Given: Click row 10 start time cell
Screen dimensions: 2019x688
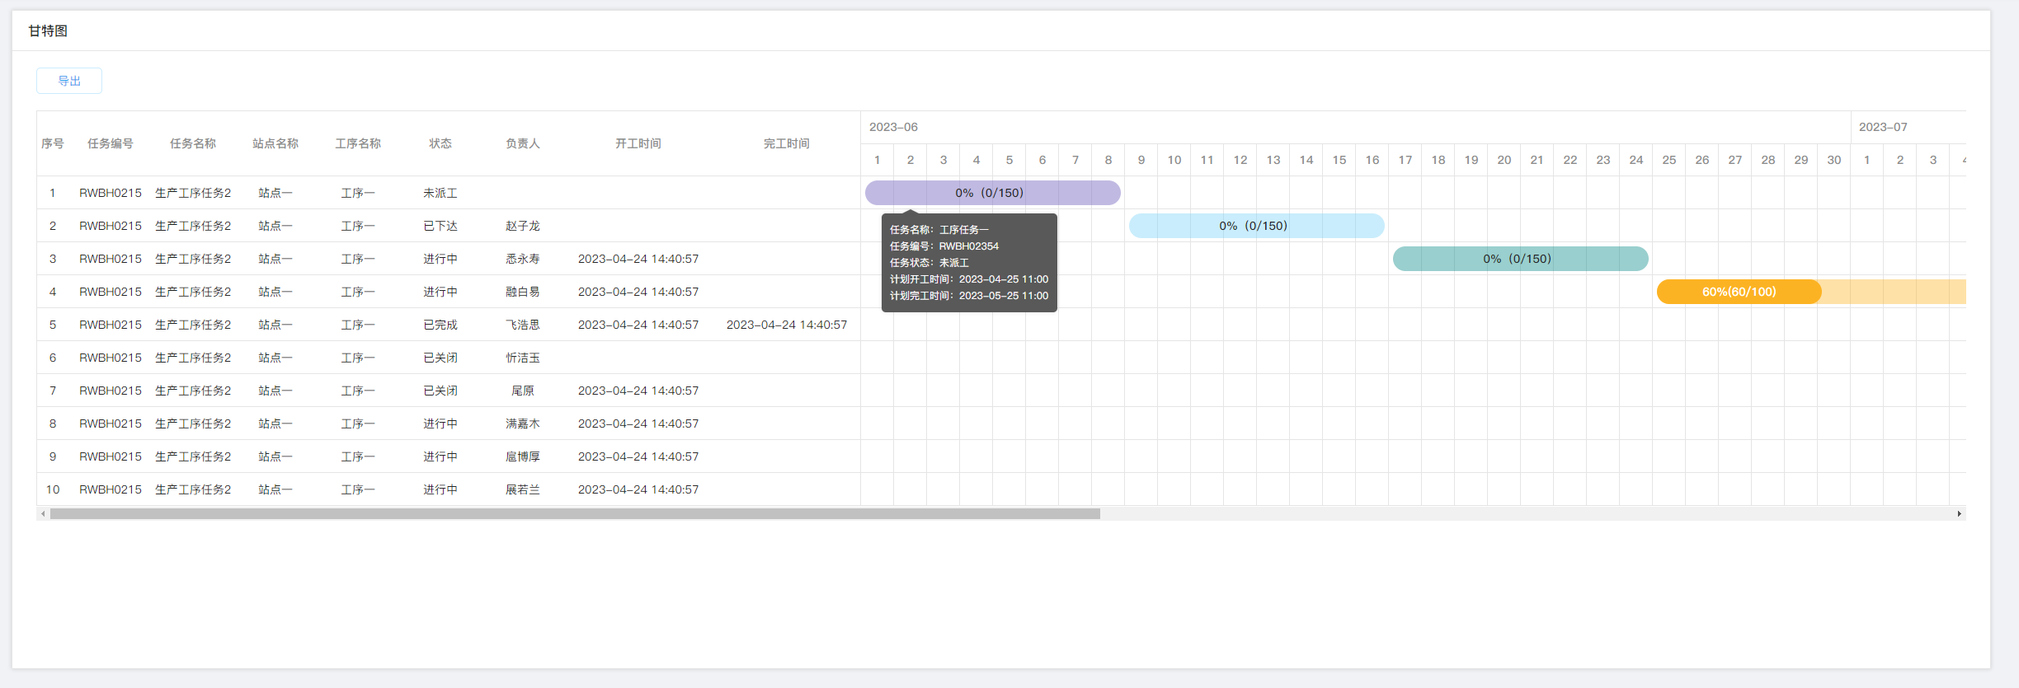Looking at the screenshot, I should [x=638, y=489].
